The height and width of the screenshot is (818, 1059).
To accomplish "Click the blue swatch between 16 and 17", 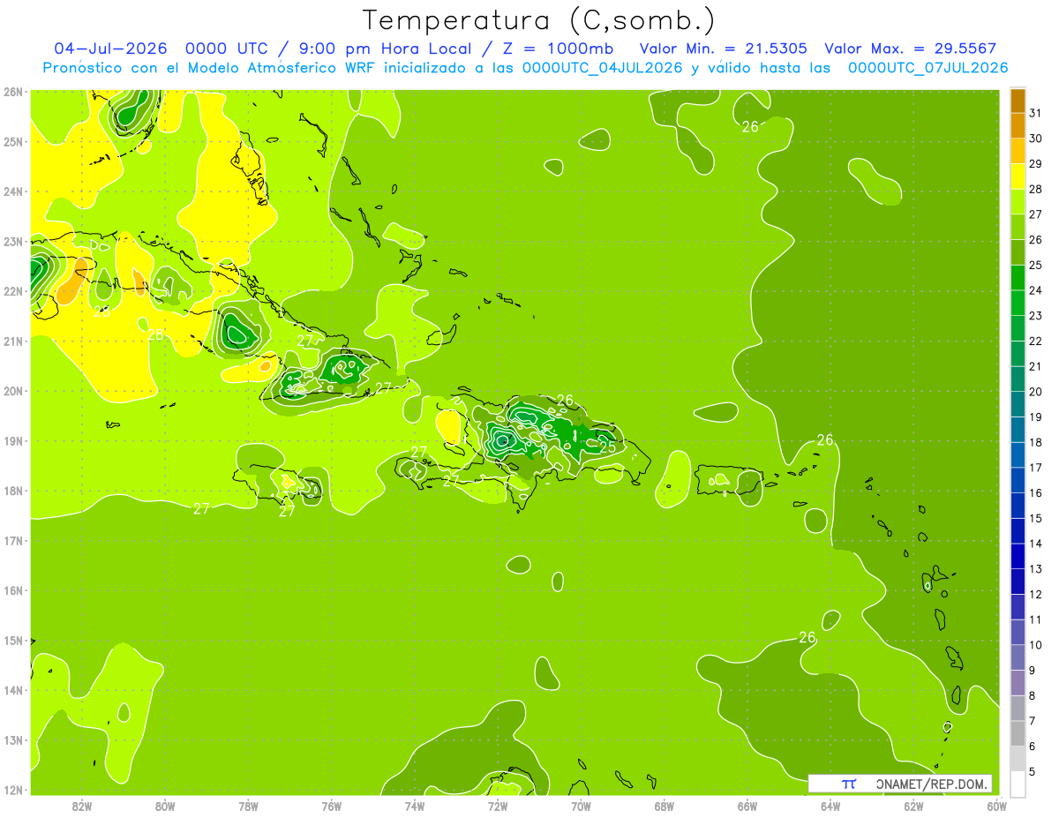I will point(1018,479).
